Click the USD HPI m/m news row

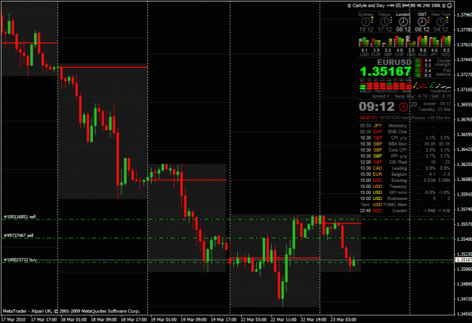[x=405, y=192]
